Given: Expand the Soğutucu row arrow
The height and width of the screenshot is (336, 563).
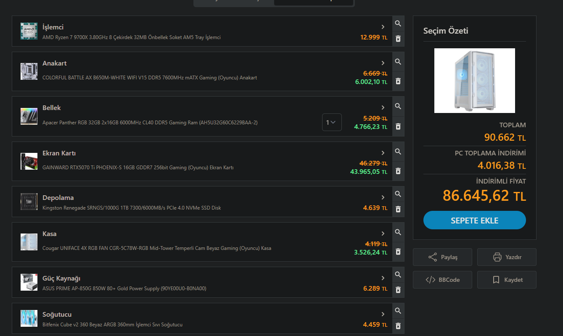Looking at the screenshot, I should click(383, 314).
